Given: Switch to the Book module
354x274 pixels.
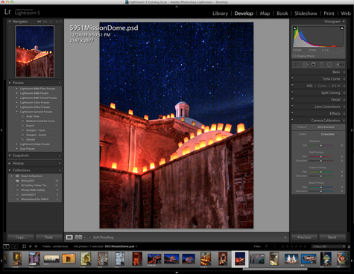Looking at the screenshot, I should coord(282,13).
